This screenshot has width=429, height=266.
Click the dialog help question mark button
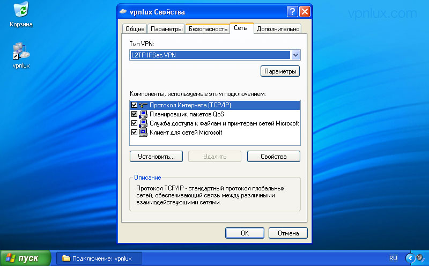pyautogui.click(x=292, y=12)
